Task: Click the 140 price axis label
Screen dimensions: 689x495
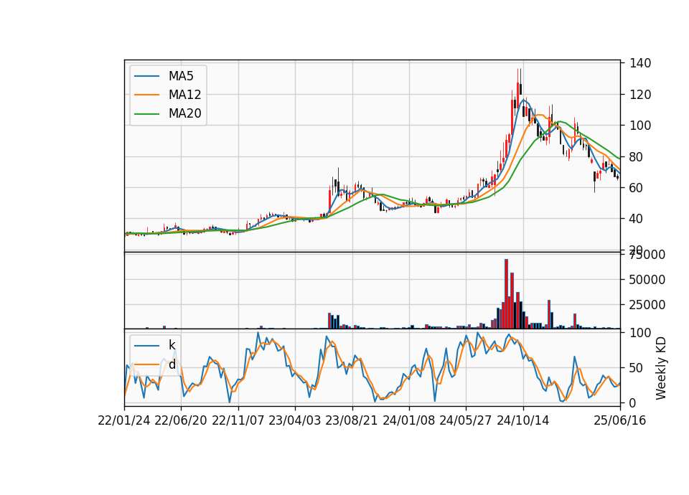Action: 640,63
